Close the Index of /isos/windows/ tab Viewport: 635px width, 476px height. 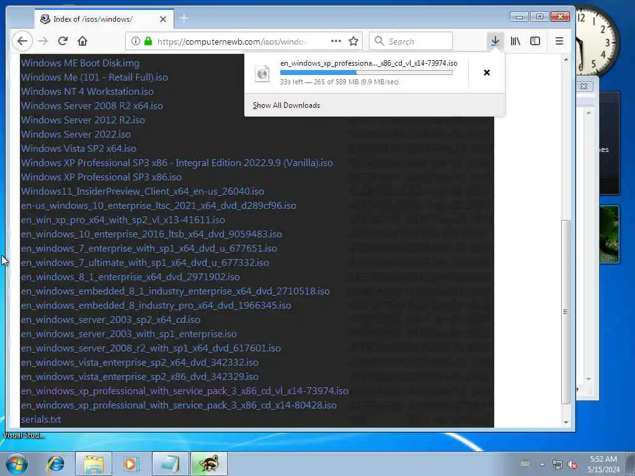click(163, 19)
